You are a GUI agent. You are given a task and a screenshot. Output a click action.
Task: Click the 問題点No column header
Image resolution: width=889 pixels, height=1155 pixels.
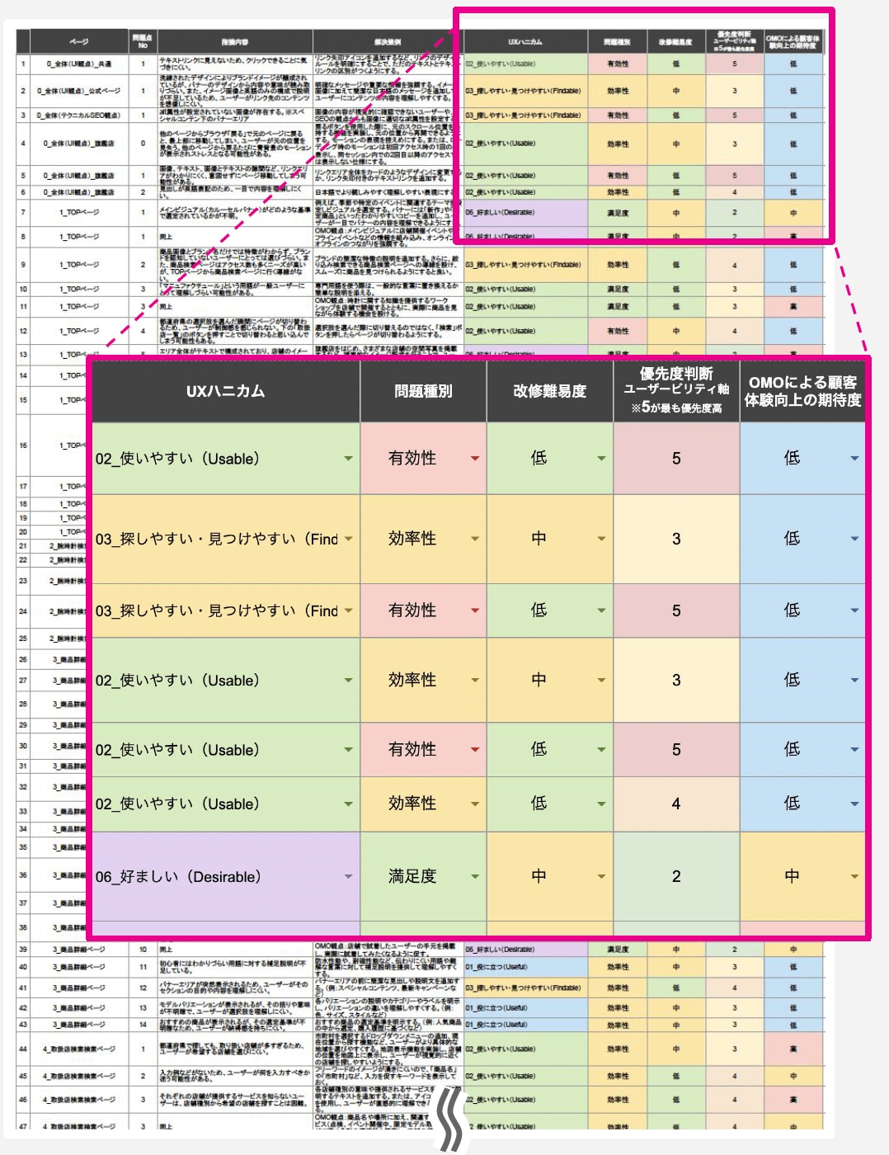point(143,41)
